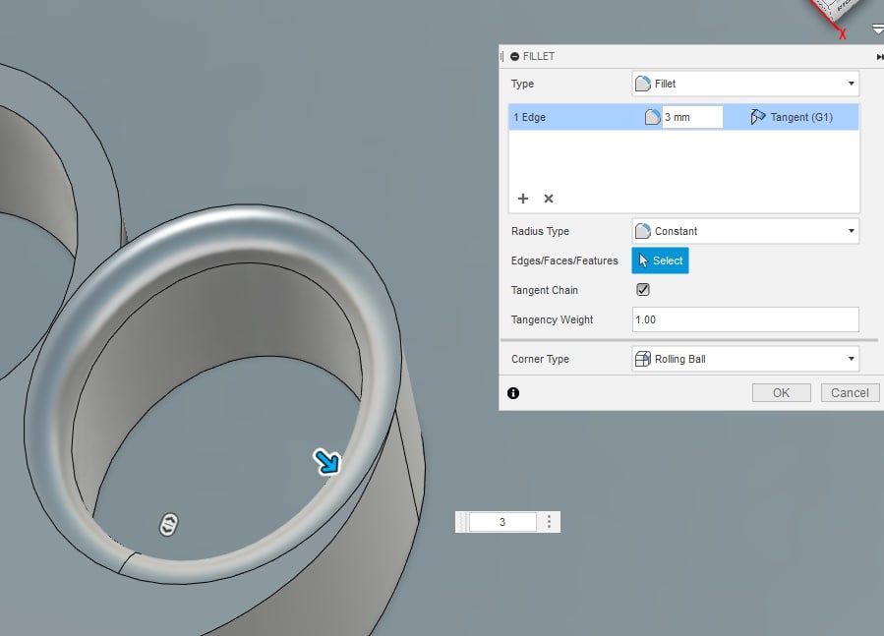The width and height of the screenshot is (884, 636).
Task: Click the Tangency Weight field
Action: 745,319
